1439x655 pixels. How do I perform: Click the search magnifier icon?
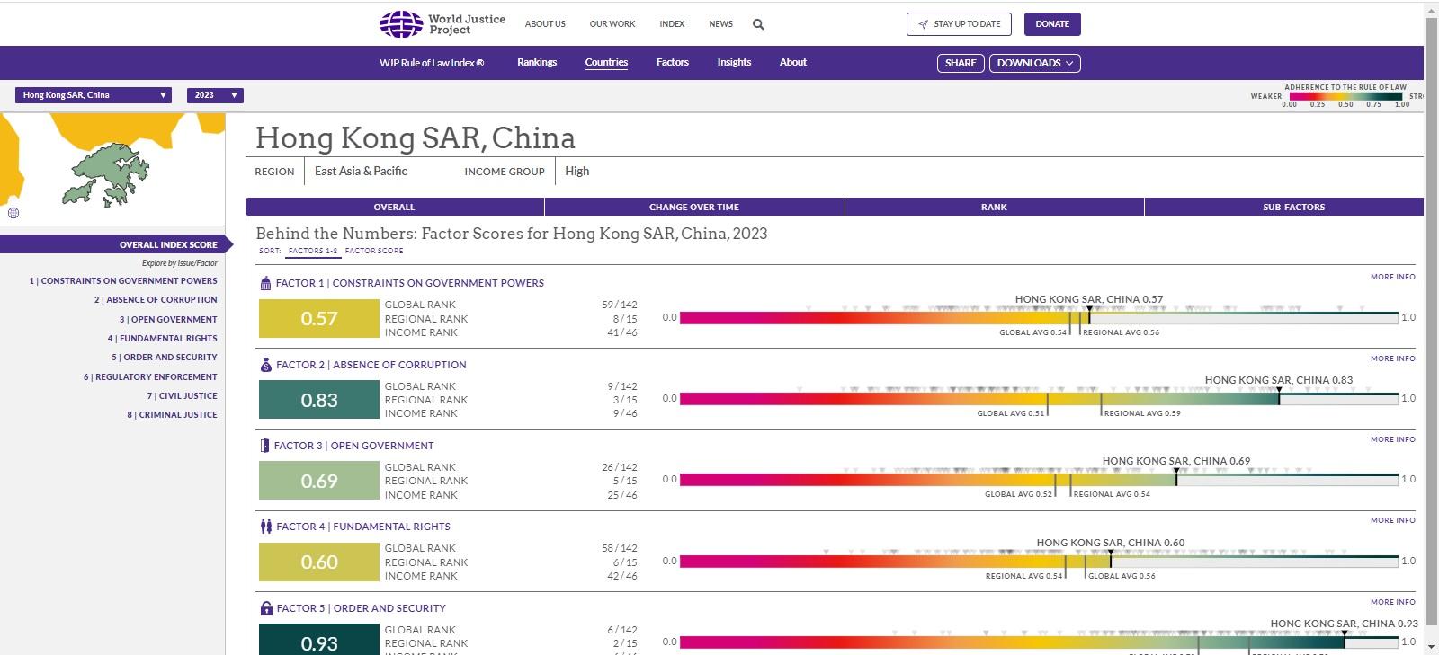(758, 24)
